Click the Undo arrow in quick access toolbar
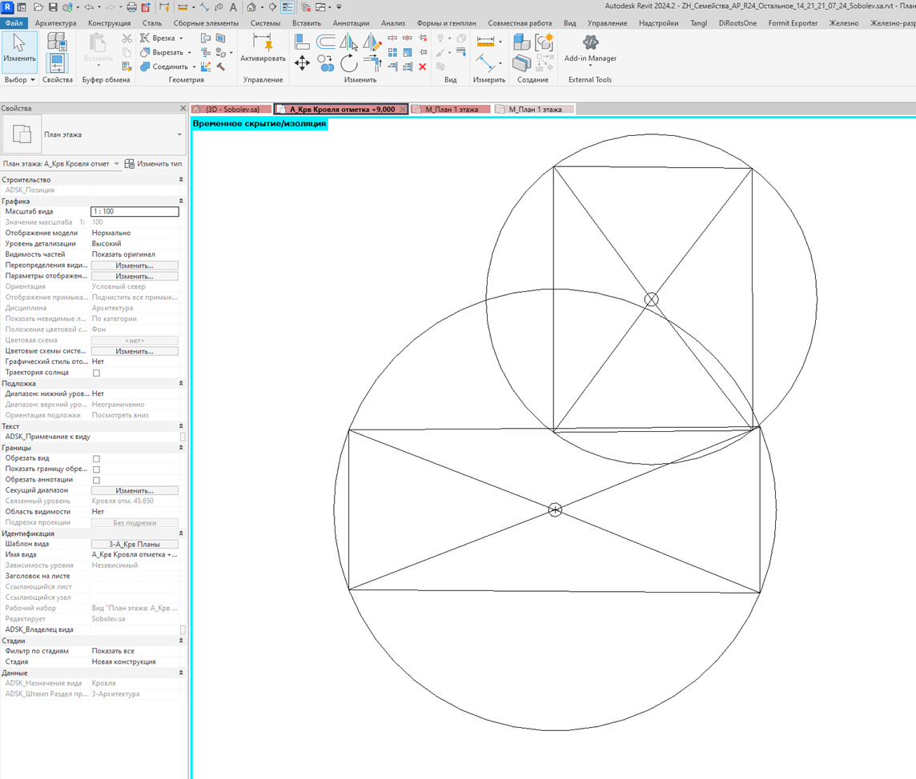The width and height of the screenshot is (916, 779). 89,7
